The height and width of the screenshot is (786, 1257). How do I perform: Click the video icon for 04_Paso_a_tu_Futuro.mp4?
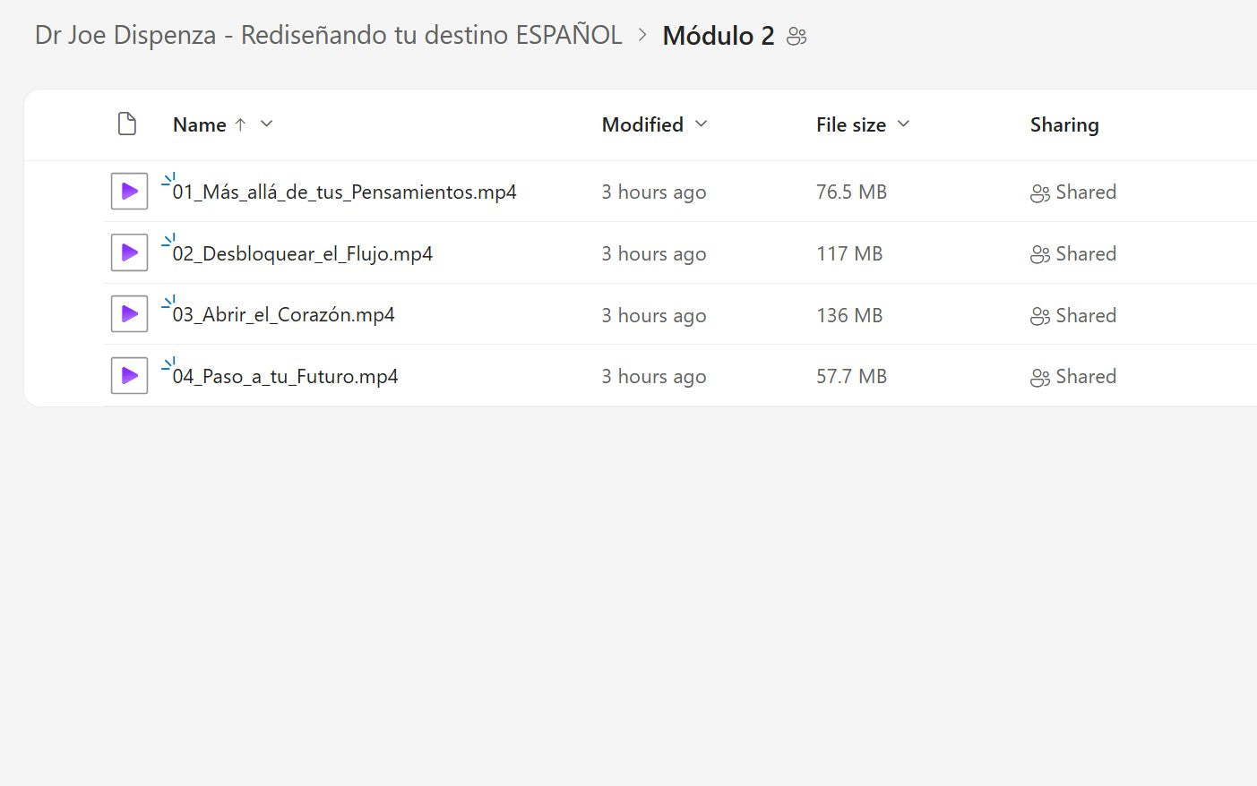pyautogui.click(x=129, y=376)
